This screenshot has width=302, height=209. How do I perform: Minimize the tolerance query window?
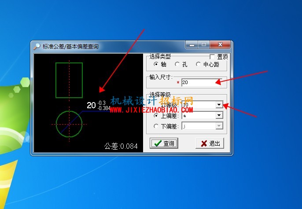point(192,45)
